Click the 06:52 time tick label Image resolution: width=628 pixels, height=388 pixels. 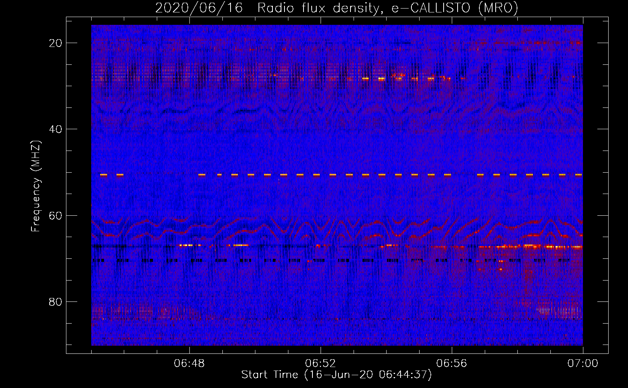tap(321, 364)
